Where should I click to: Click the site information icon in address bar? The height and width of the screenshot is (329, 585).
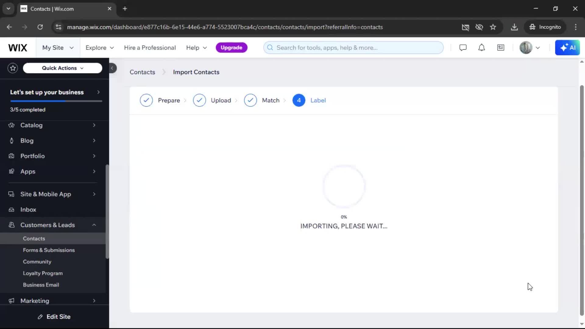(58, 27)
